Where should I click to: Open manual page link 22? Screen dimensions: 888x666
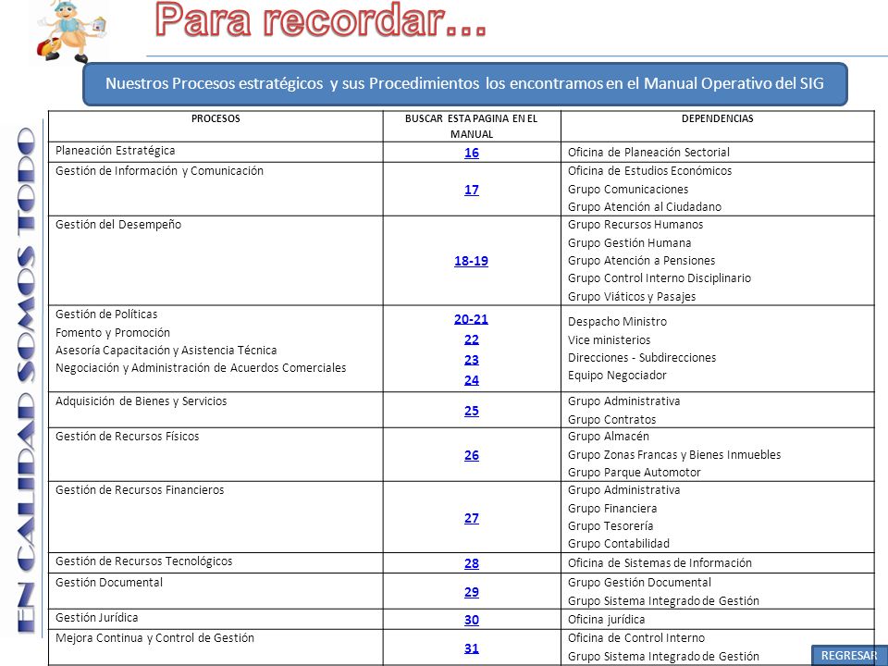click(x=471, y=339)
